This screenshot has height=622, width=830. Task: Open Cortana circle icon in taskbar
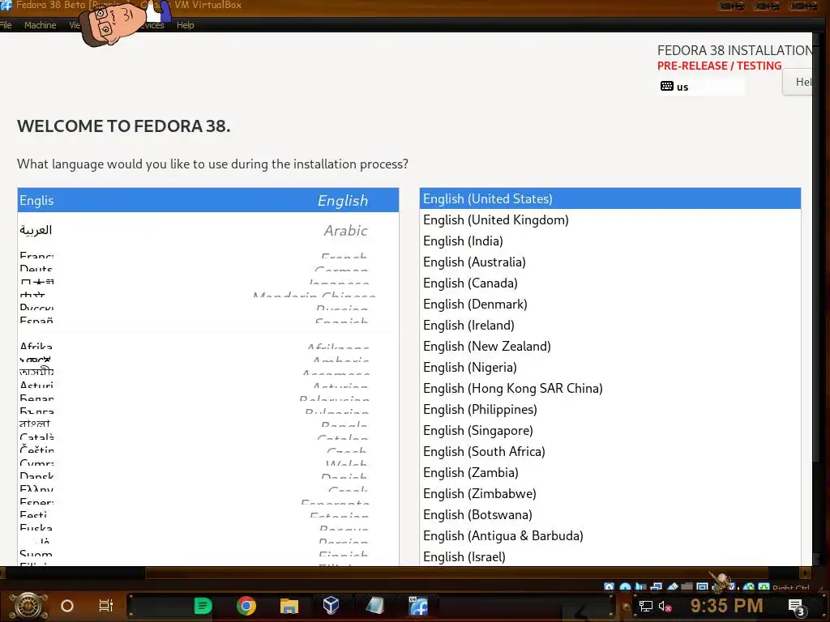tap(67, 606)
